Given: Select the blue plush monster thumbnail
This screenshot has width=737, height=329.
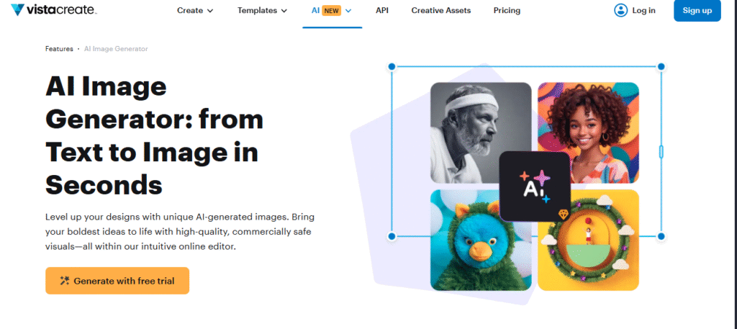Looking at the screenshot, I should tap(481, 240).
